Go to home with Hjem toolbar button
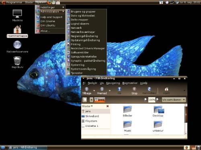The height and width of the screenshot is (150, 201). click(166, 91)
